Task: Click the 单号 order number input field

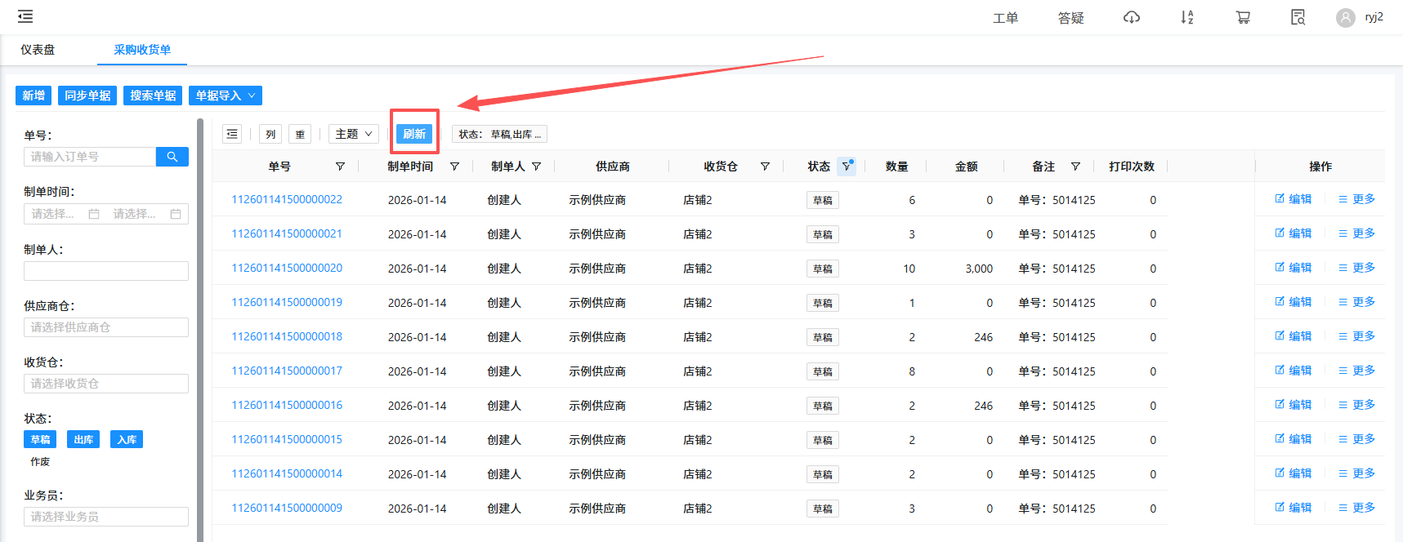Action: point(90,157)
